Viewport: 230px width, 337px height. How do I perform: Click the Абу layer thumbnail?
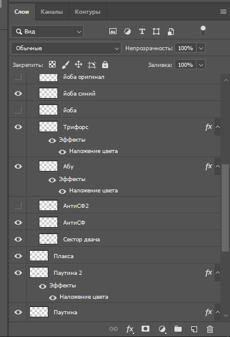coord(48,166)
